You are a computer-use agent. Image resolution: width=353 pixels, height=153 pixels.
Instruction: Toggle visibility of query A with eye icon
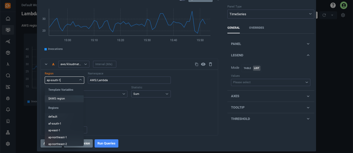[x=203, y=64]
